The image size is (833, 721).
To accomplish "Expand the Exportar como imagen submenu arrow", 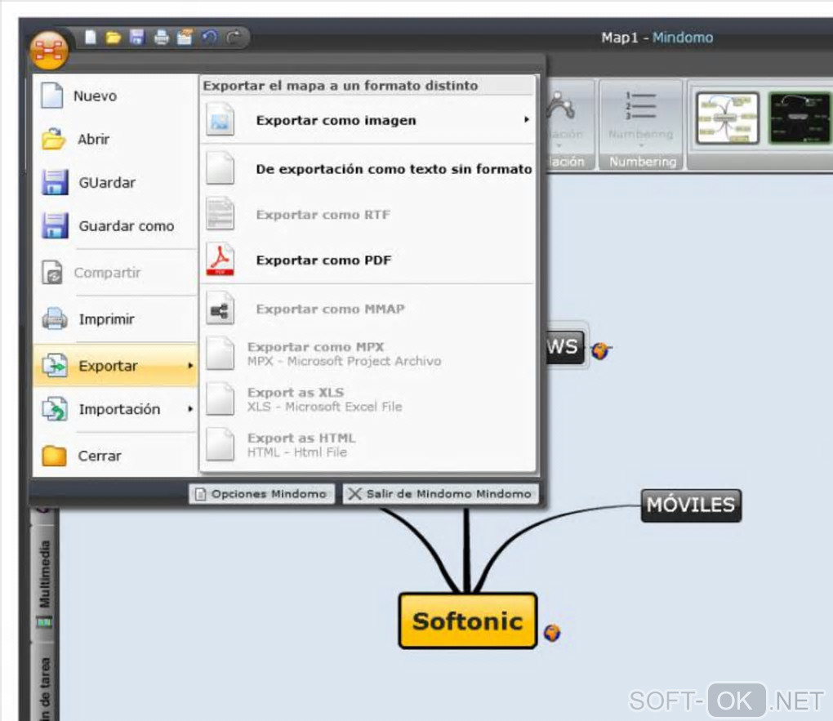I will tap(527, 119).
